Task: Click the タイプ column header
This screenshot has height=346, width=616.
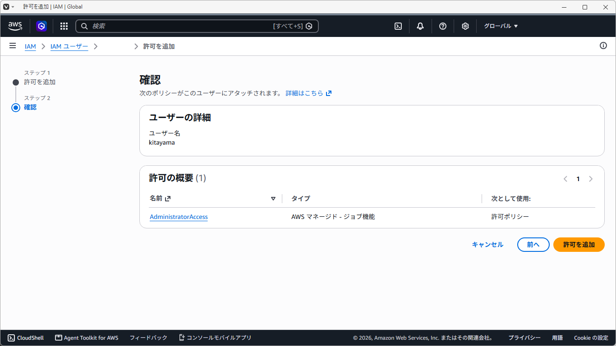Action: coord(301,198)
